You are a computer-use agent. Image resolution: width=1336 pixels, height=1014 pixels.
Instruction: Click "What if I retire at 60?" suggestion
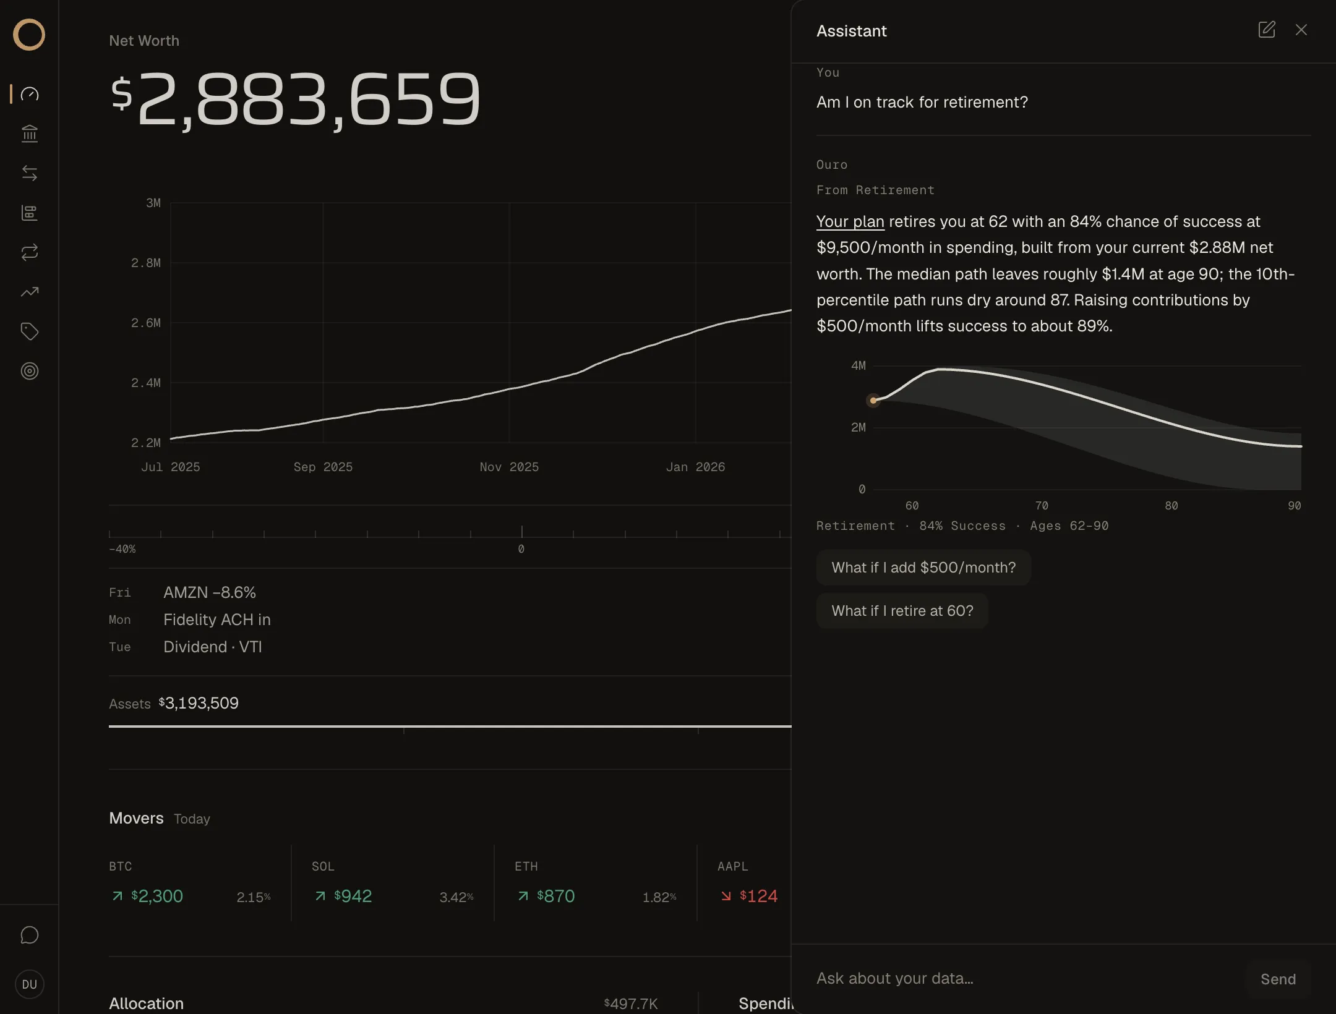click(x=902, y=611)
